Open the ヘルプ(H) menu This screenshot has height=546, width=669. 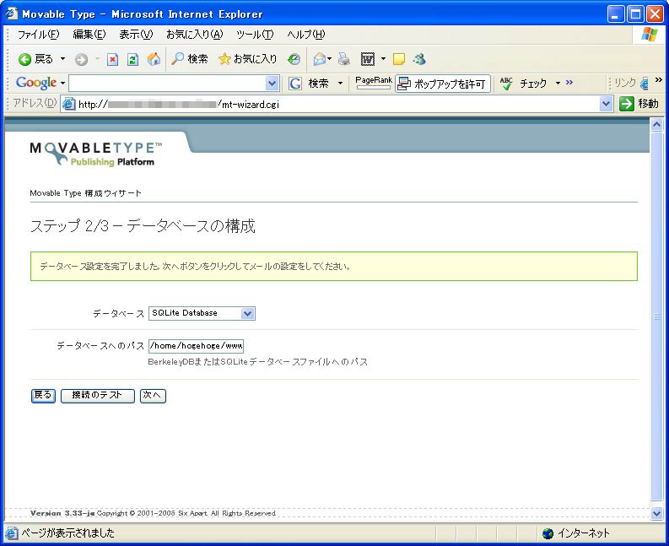pos(306,35)
